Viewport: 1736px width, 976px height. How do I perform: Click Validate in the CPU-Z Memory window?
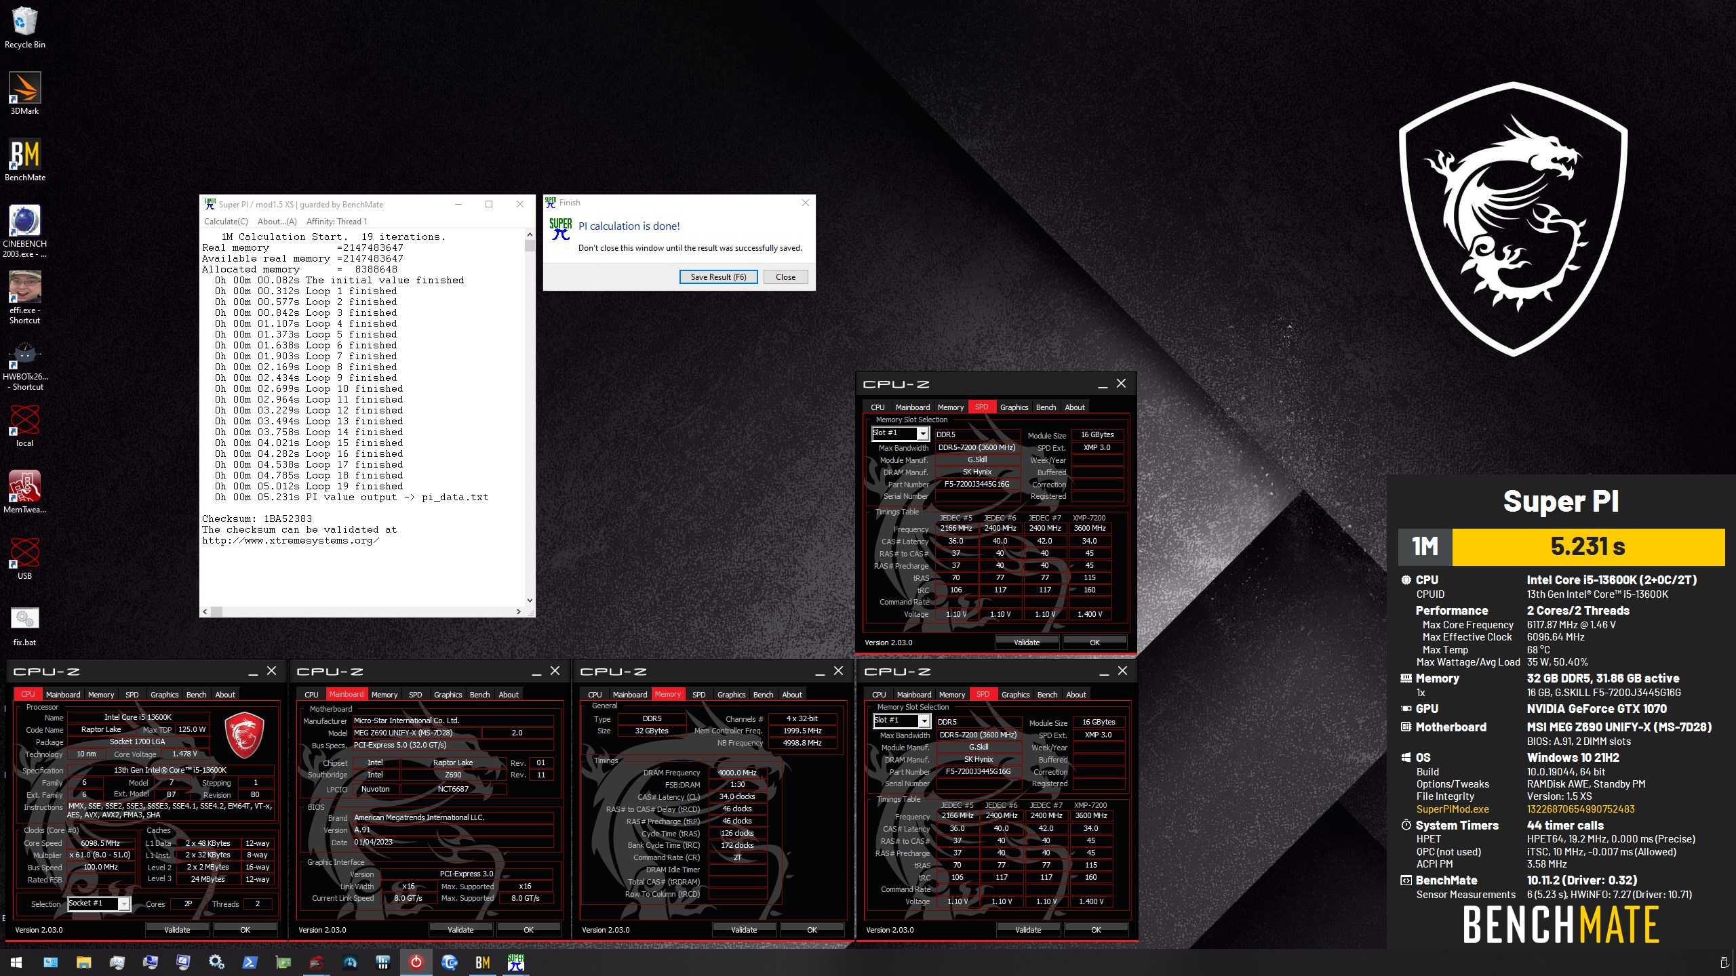[744, 930]
